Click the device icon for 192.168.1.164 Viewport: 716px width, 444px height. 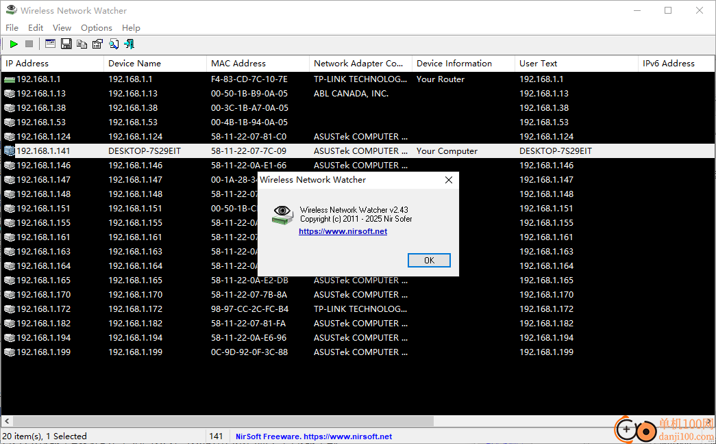[x=10, y=265]
